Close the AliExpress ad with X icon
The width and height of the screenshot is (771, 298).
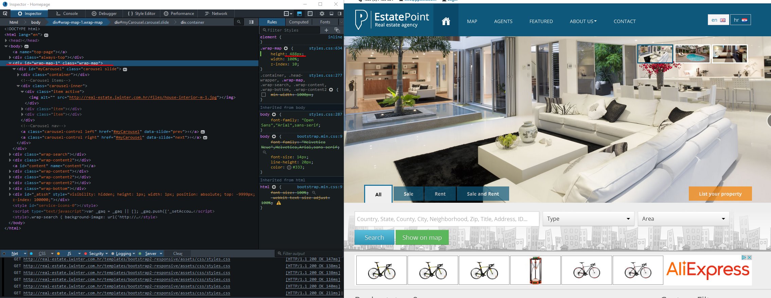[x=749, y=258]
